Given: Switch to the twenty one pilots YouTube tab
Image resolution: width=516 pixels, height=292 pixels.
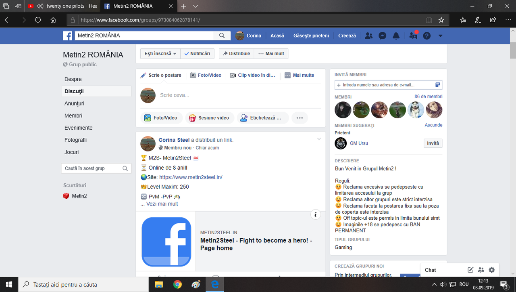Looking at the screenshot, I should click(x=62, y=6).
